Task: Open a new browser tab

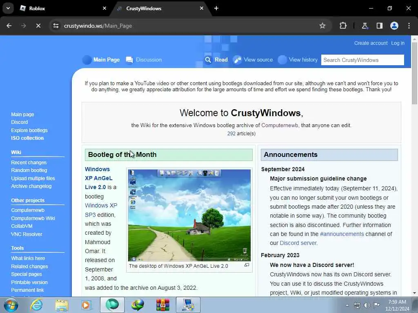Action: coord(216,8)
